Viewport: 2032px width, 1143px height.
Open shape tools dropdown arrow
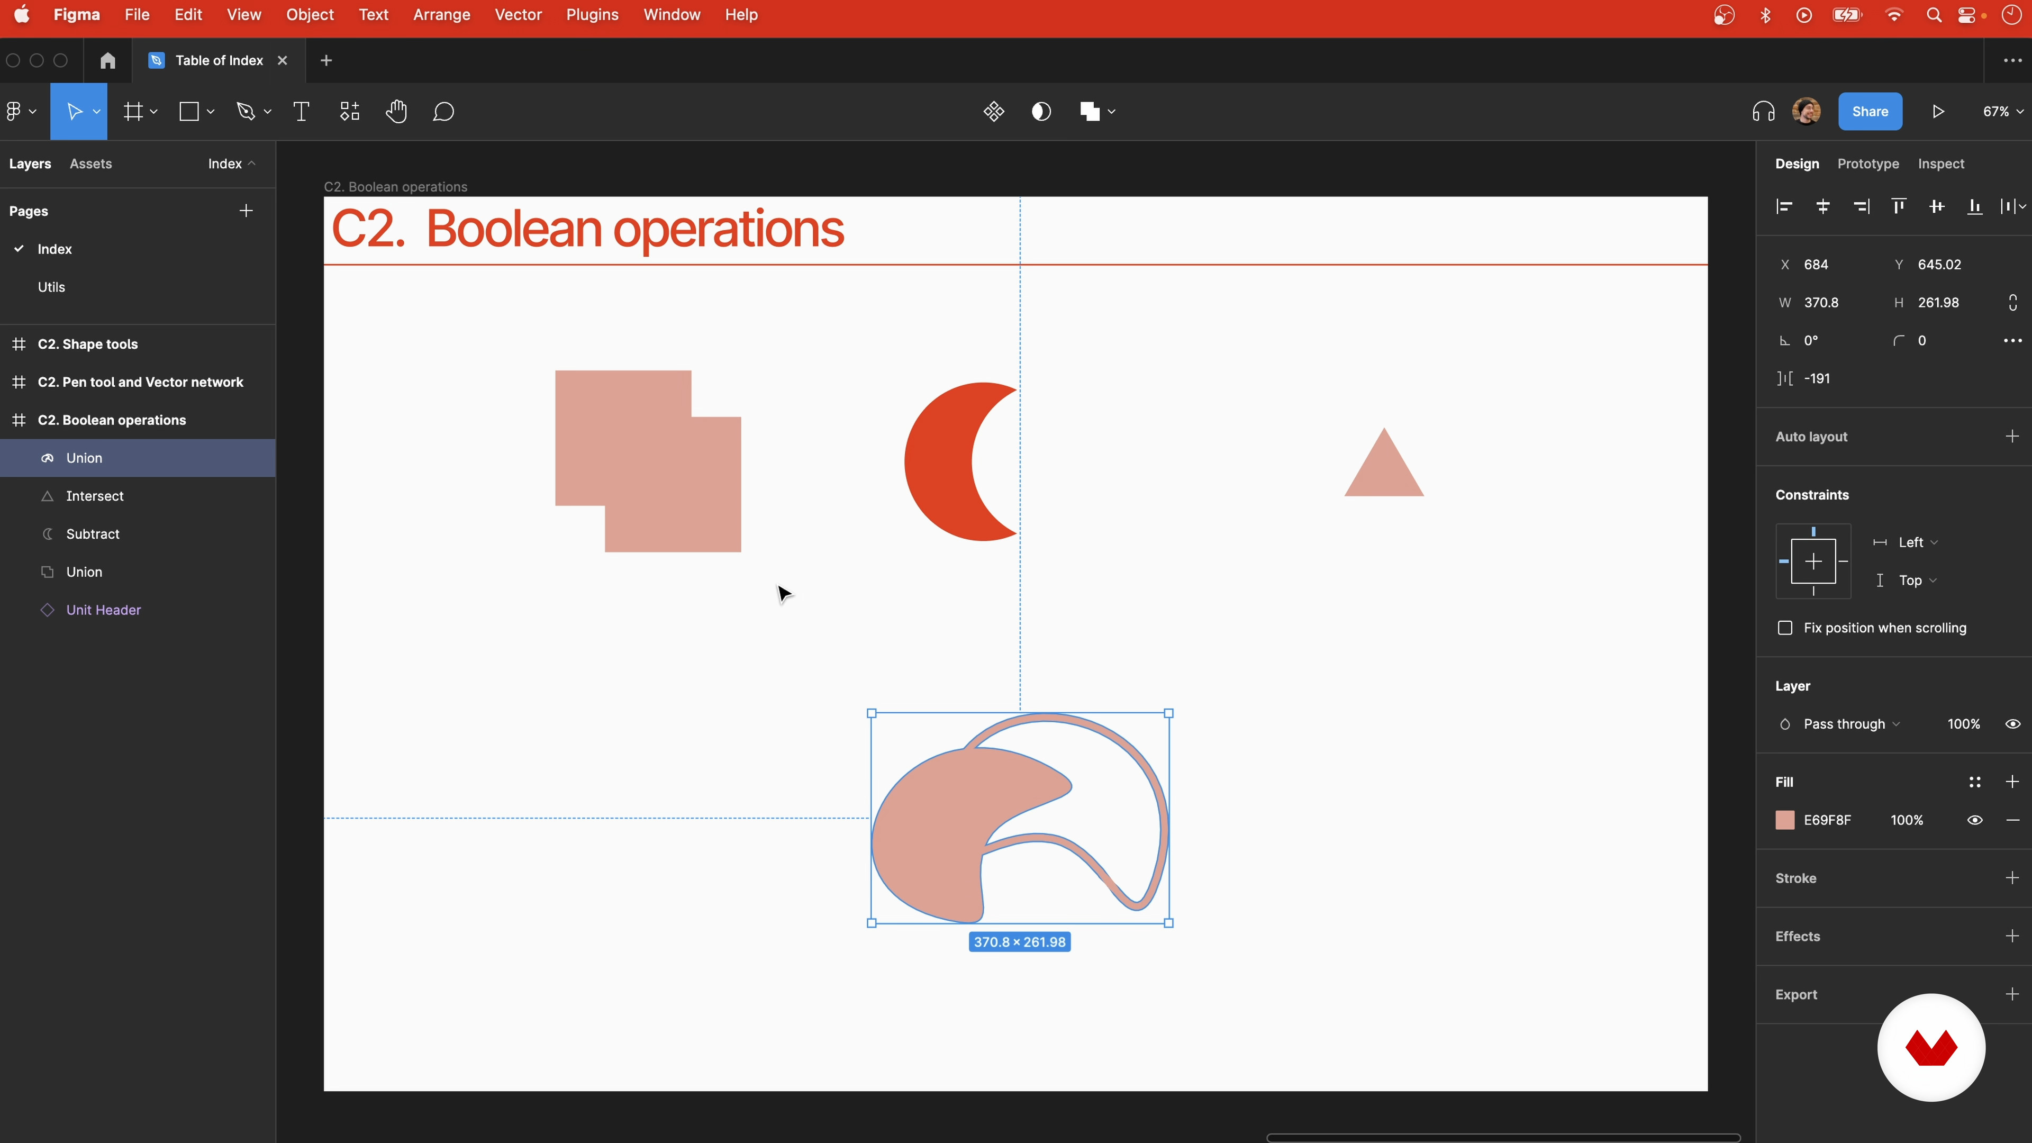[x=211, y=112]
